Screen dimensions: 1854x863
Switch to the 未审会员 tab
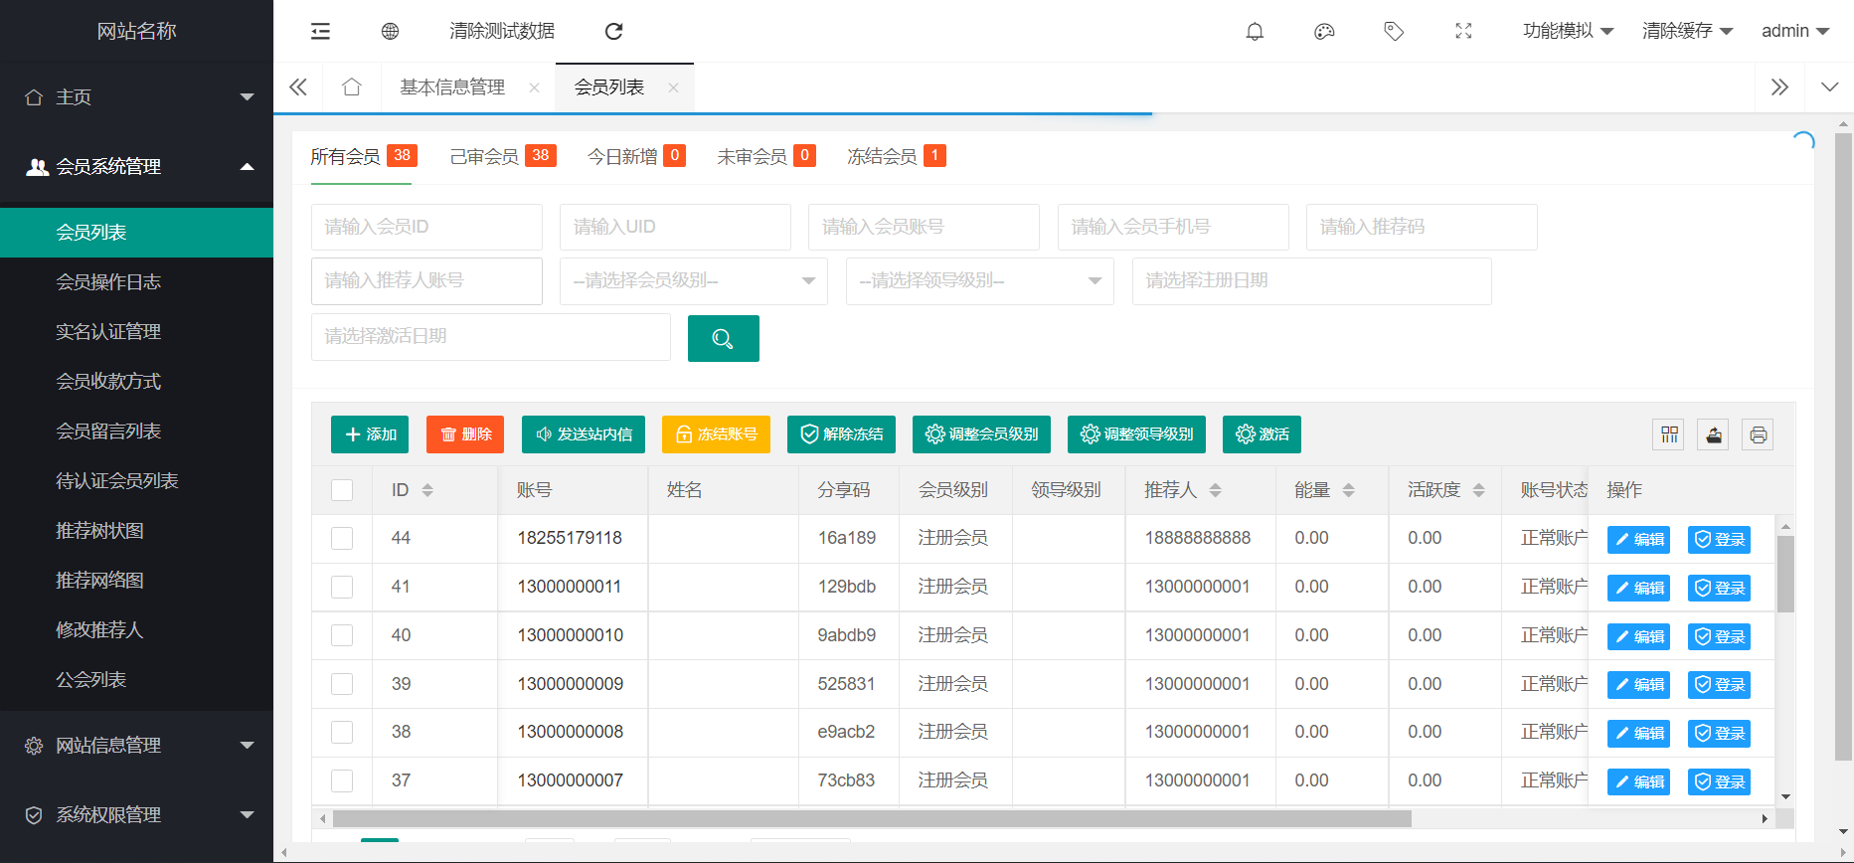[766, 156]
